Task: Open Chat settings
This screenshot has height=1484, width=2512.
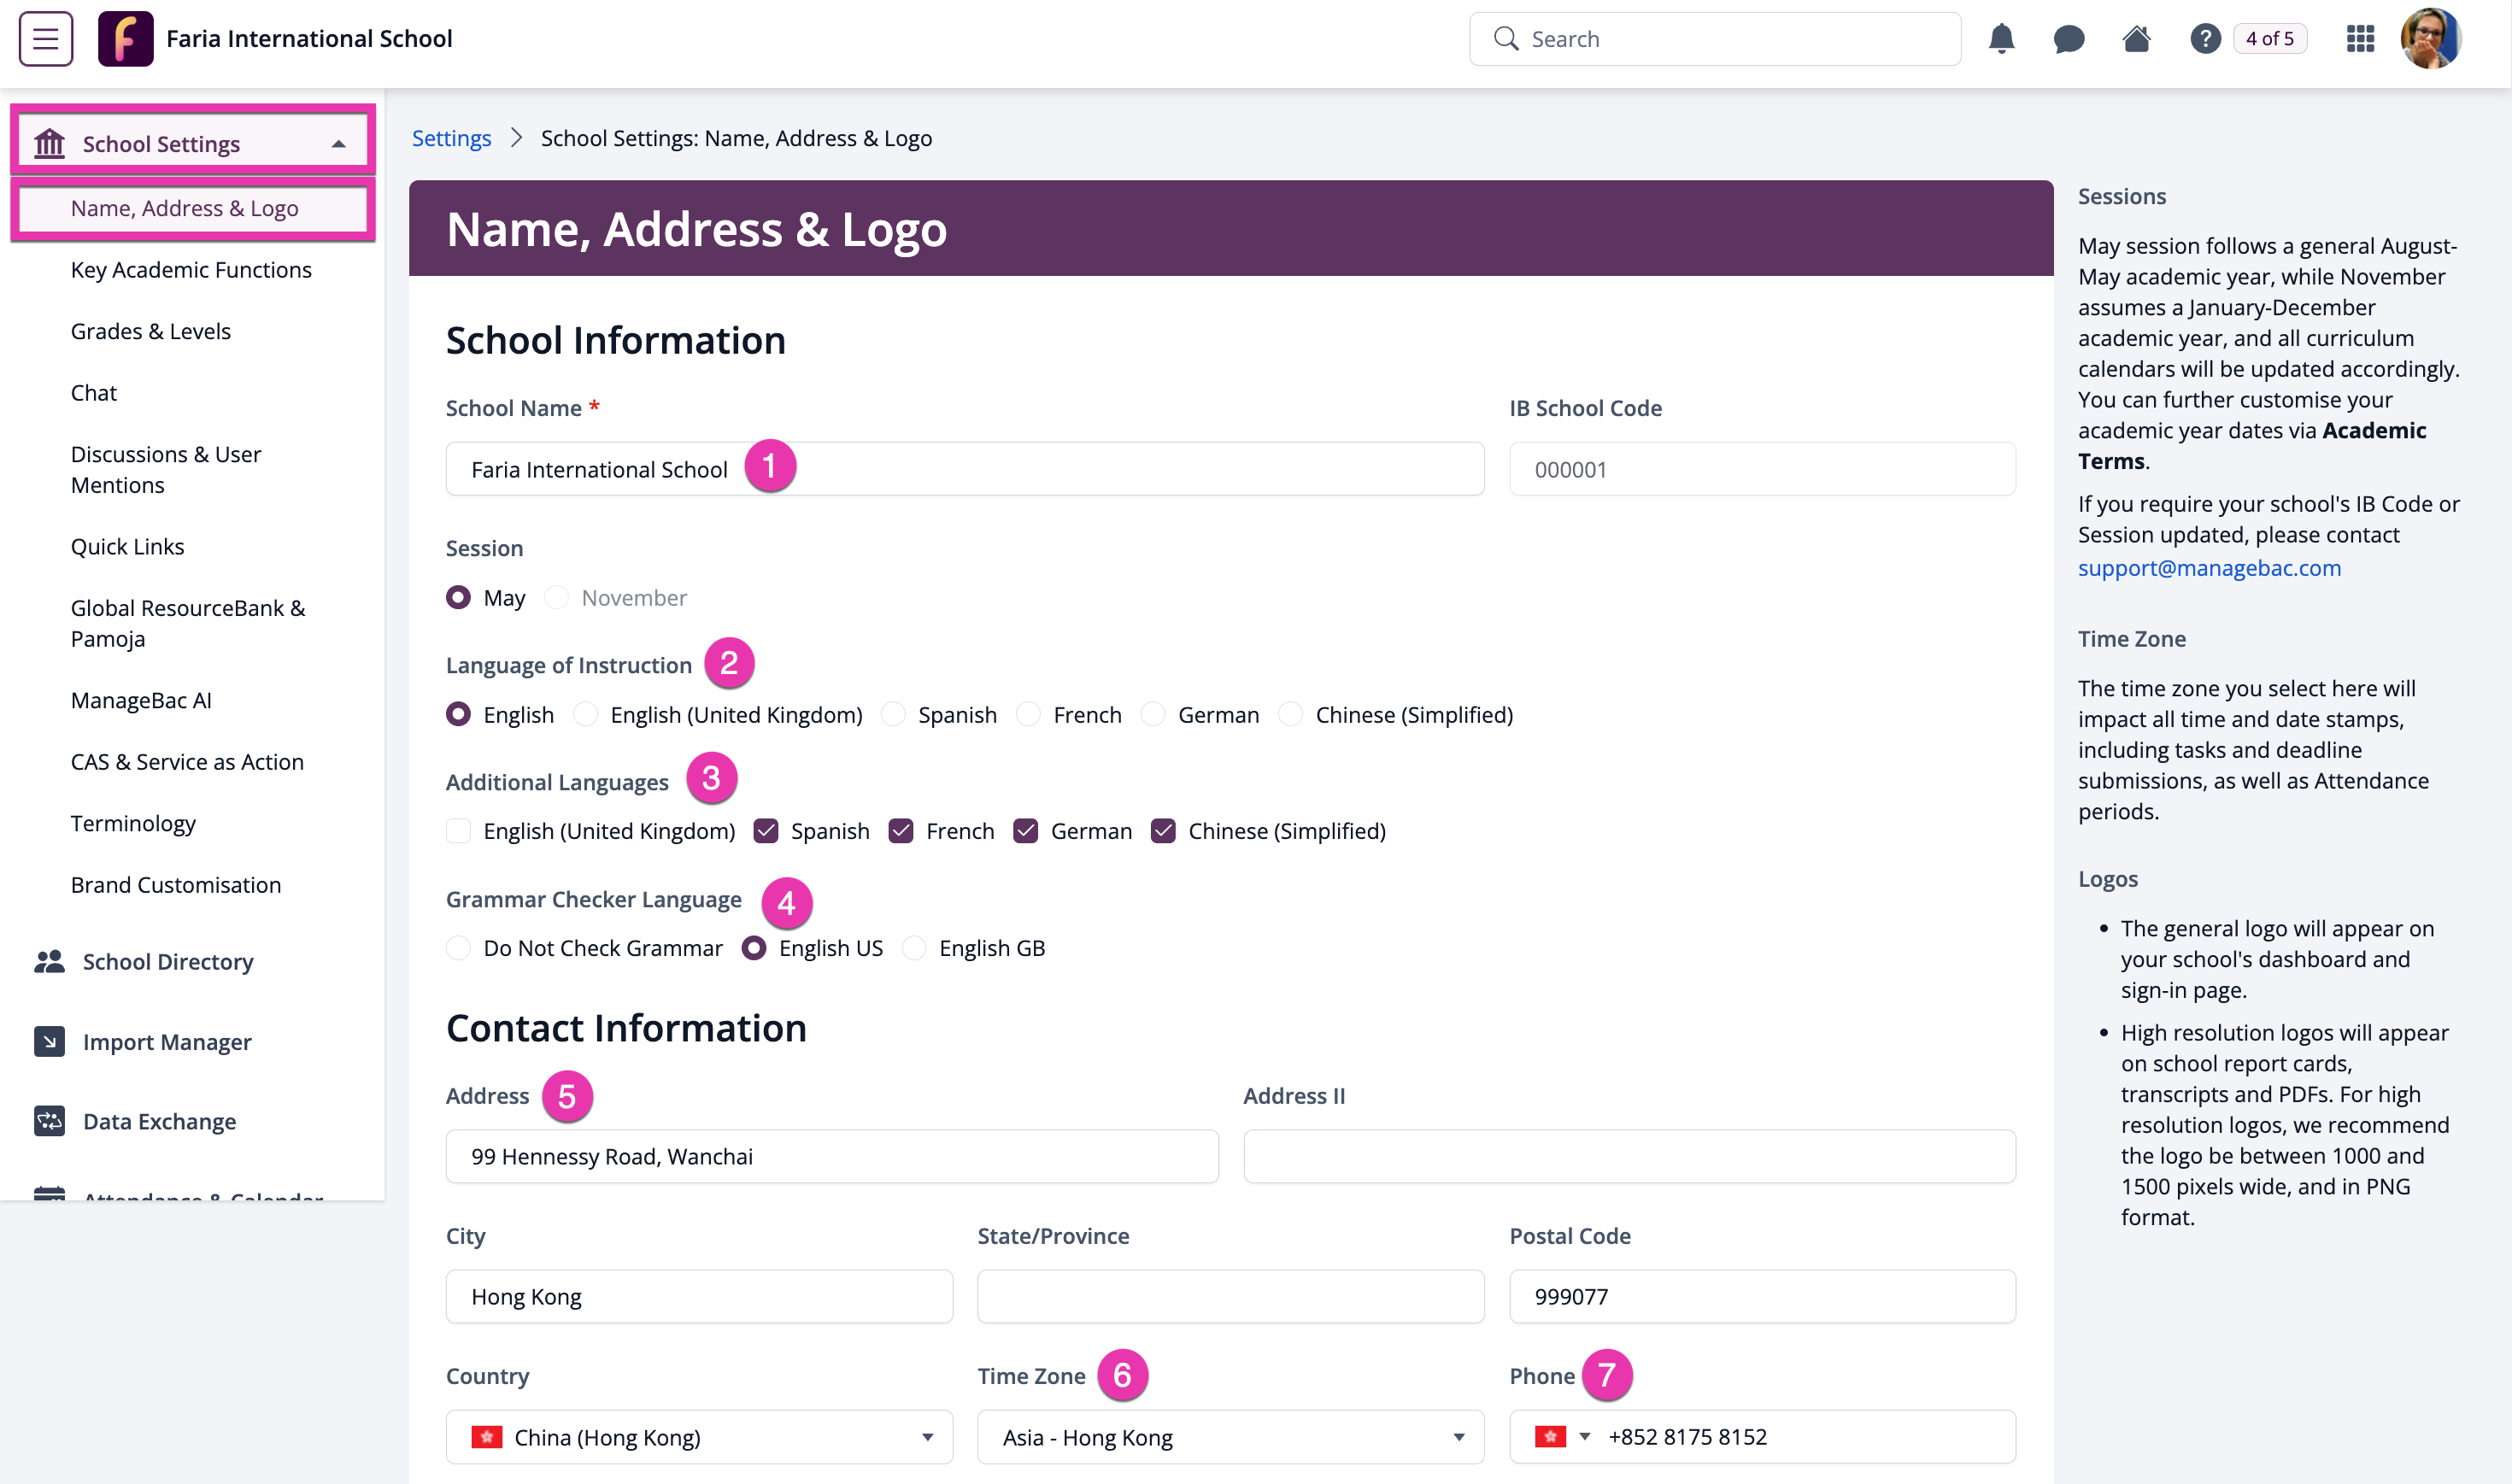Action: (94, 392)
